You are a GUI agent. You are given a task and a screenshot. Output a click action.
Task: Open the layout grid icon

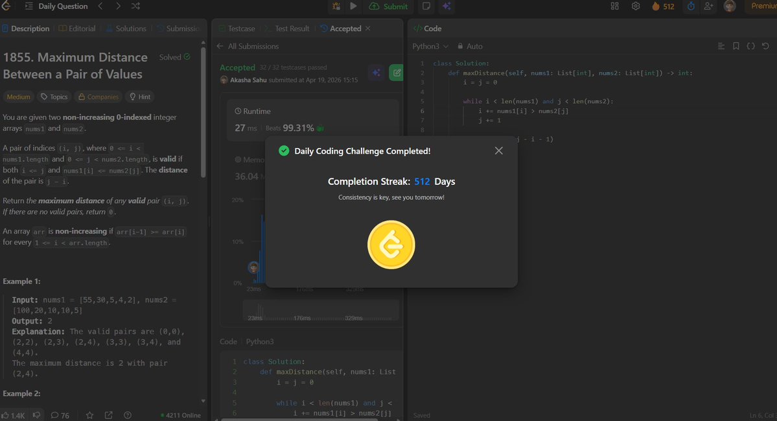pos(614,6)
